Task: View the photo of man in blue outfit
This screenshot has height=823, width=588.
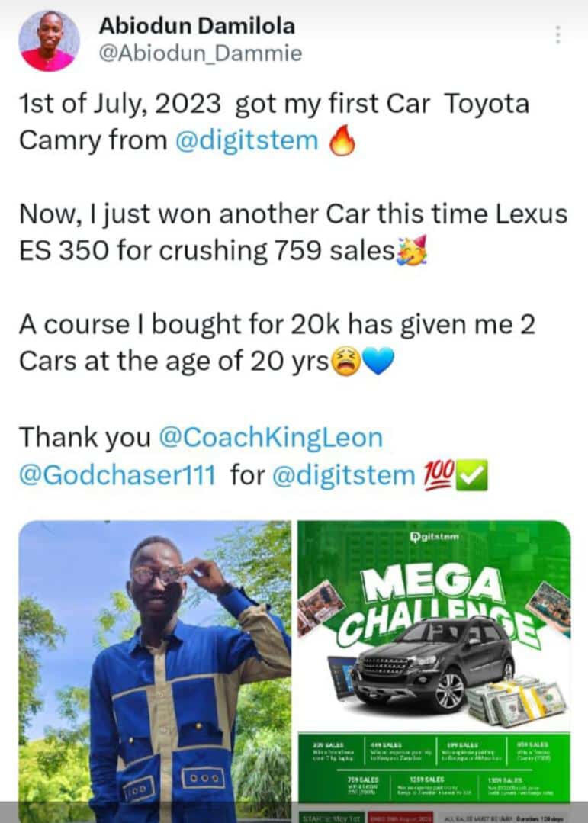Action: [x=155, y=671]
